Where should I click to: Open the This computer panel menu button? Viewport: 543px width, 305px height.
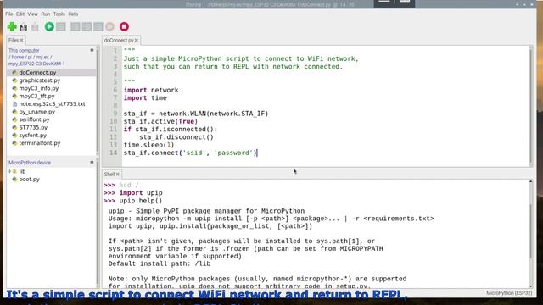(x=92, y=50)
